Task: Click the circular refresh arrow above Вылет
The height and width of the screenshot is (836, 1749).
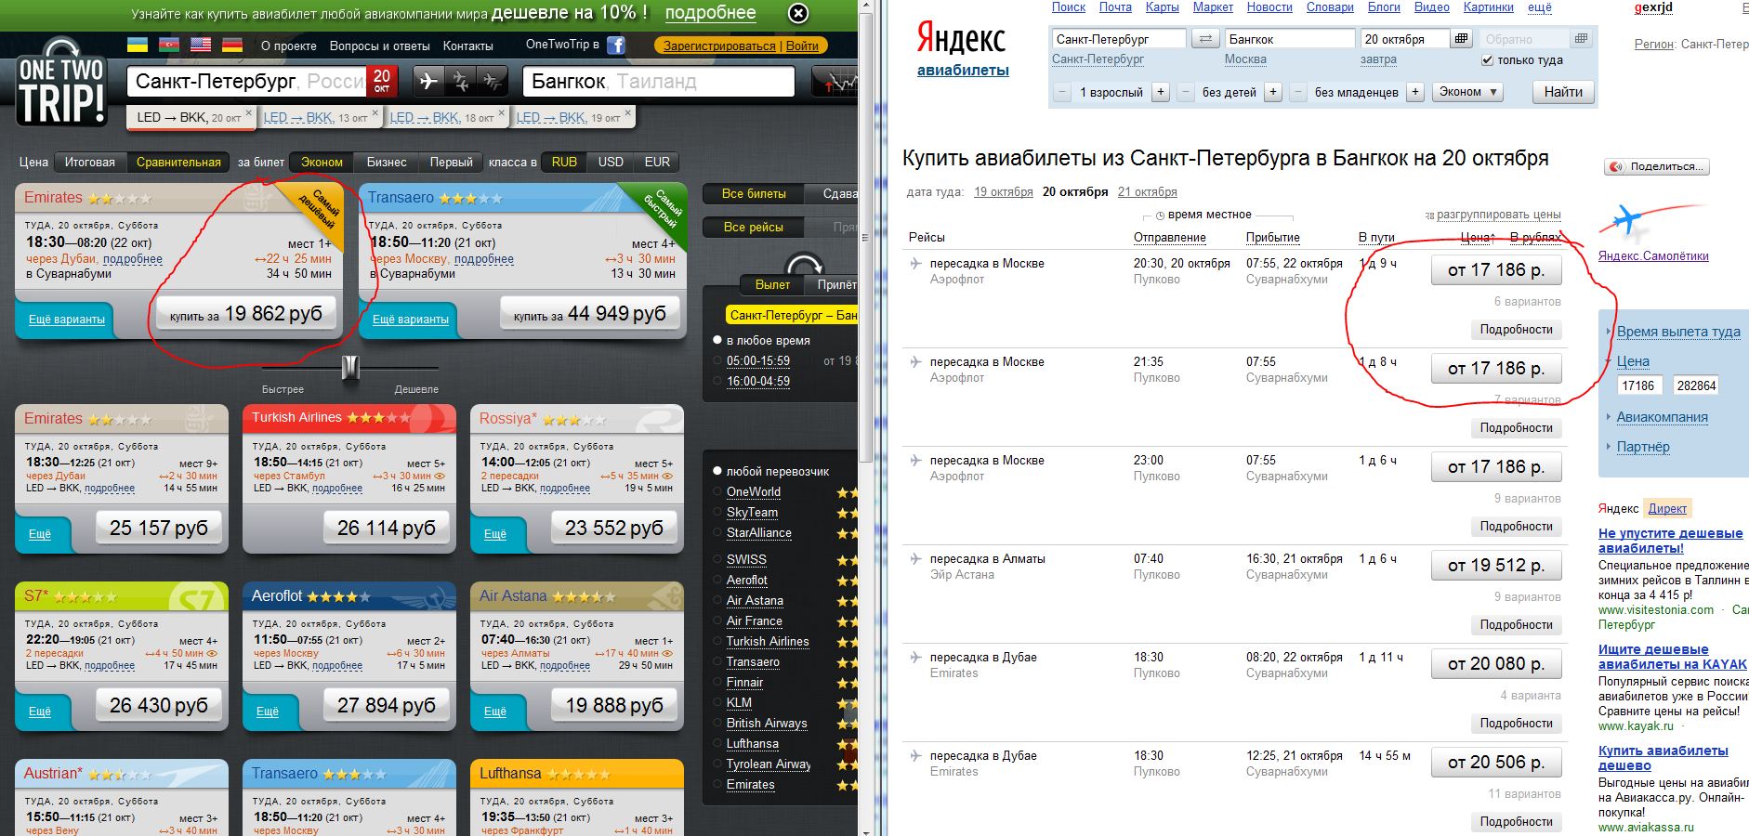Action: [x=804, y=263]
